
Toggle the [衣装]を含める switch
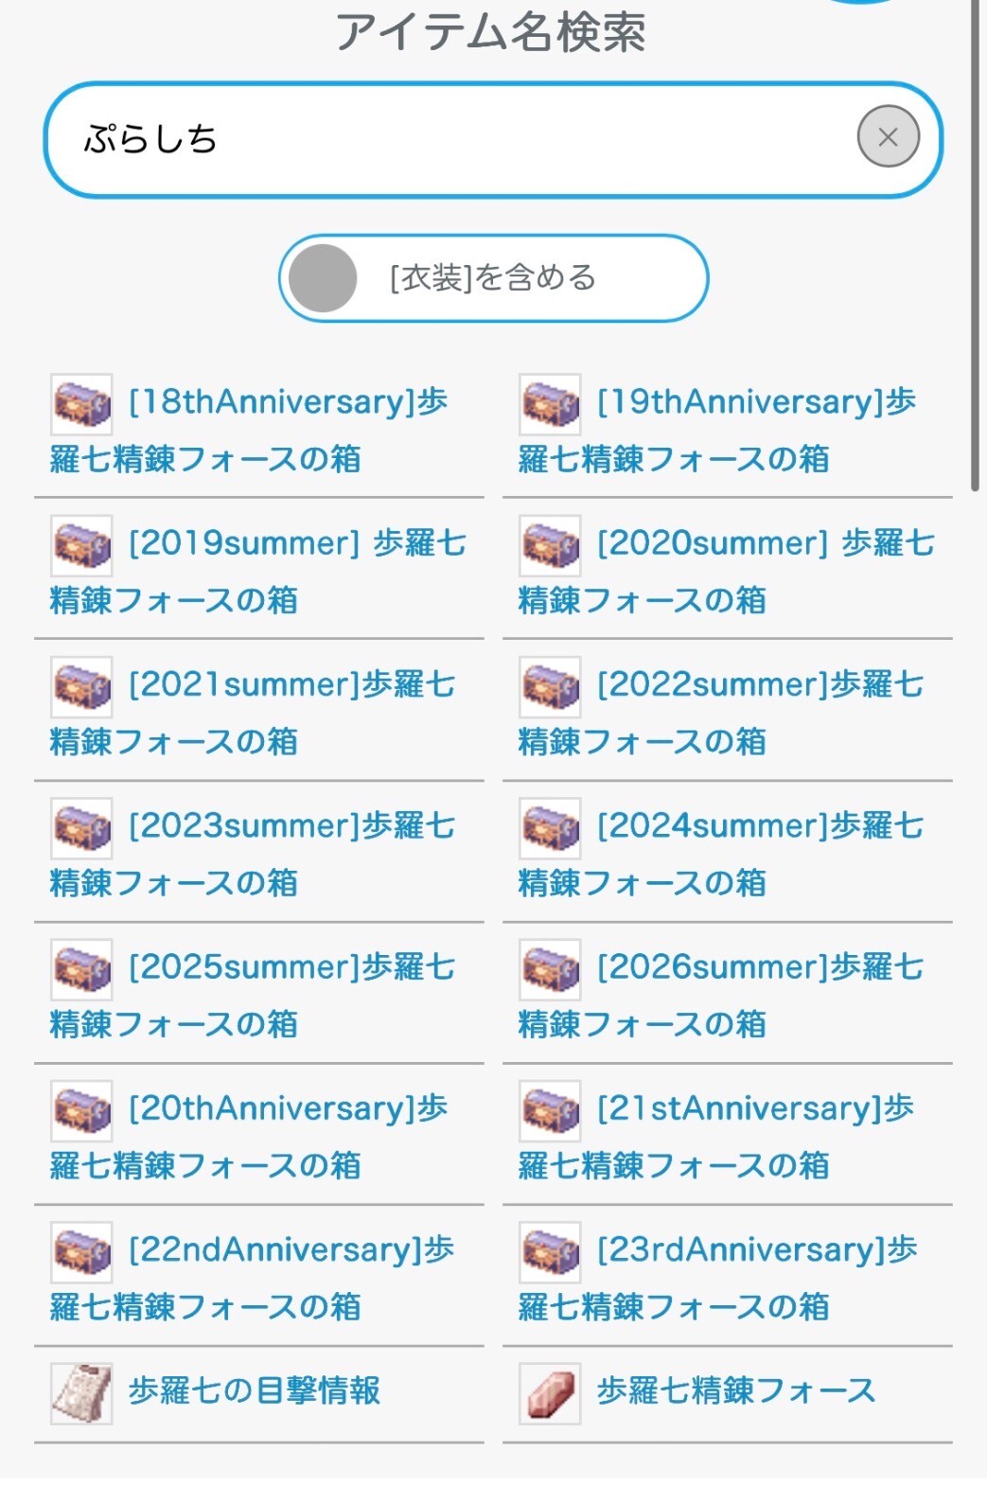coord(493,278)
